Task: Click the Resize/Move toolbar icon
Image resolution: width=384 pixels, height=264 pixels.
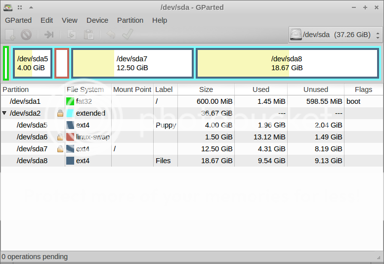Action: [49, 35]
